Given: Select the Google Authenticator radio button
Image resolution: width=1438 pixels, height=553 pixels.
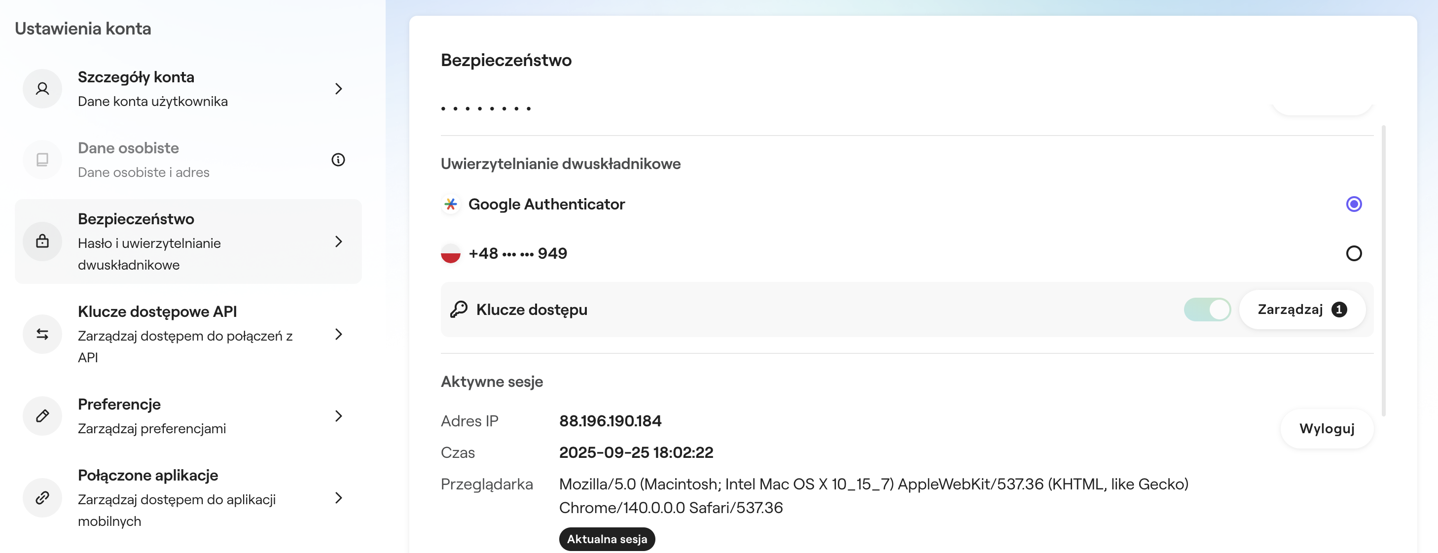Looking at the screenshot, I should click(x=1353, y=204).
